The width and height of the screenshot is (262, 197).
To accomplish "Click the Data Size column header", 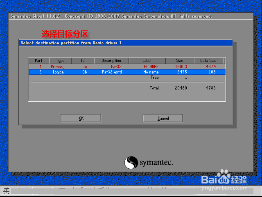I will click(x=208, y=60).
